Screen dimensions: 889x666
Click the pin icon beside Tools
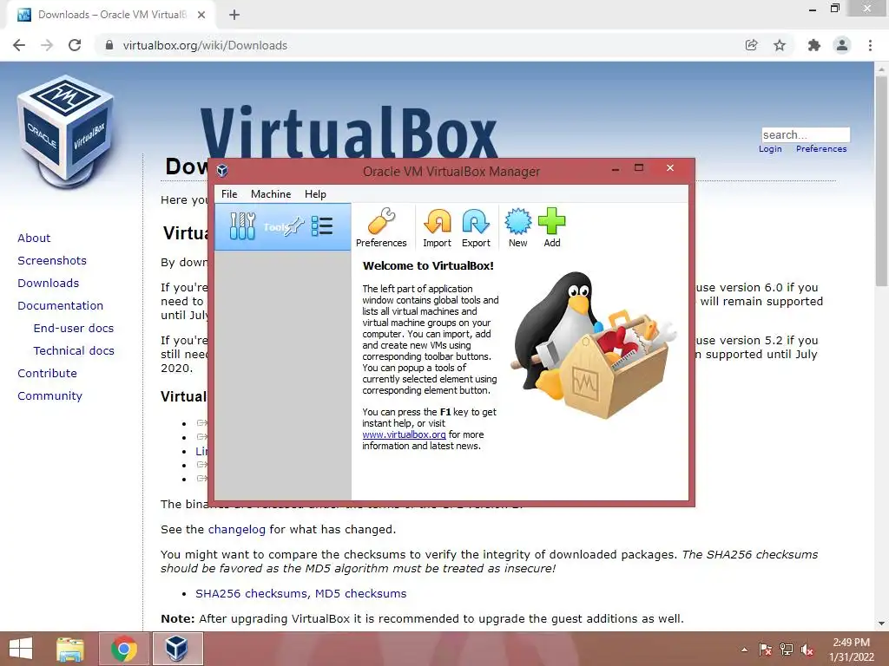pyautogui.click(x=293, y=226)
